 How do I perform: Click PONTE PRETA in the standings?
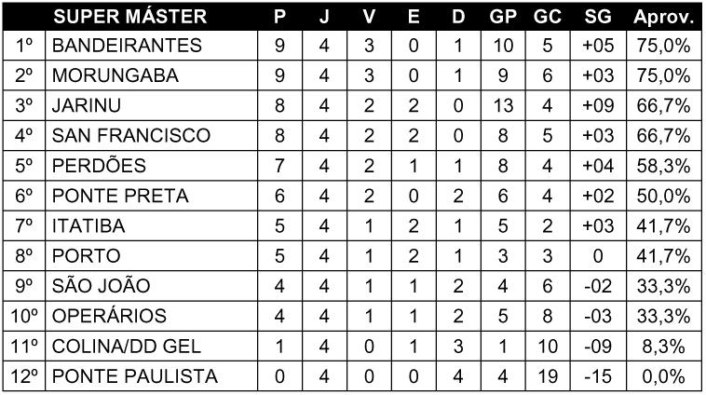(x=120, y=196)
